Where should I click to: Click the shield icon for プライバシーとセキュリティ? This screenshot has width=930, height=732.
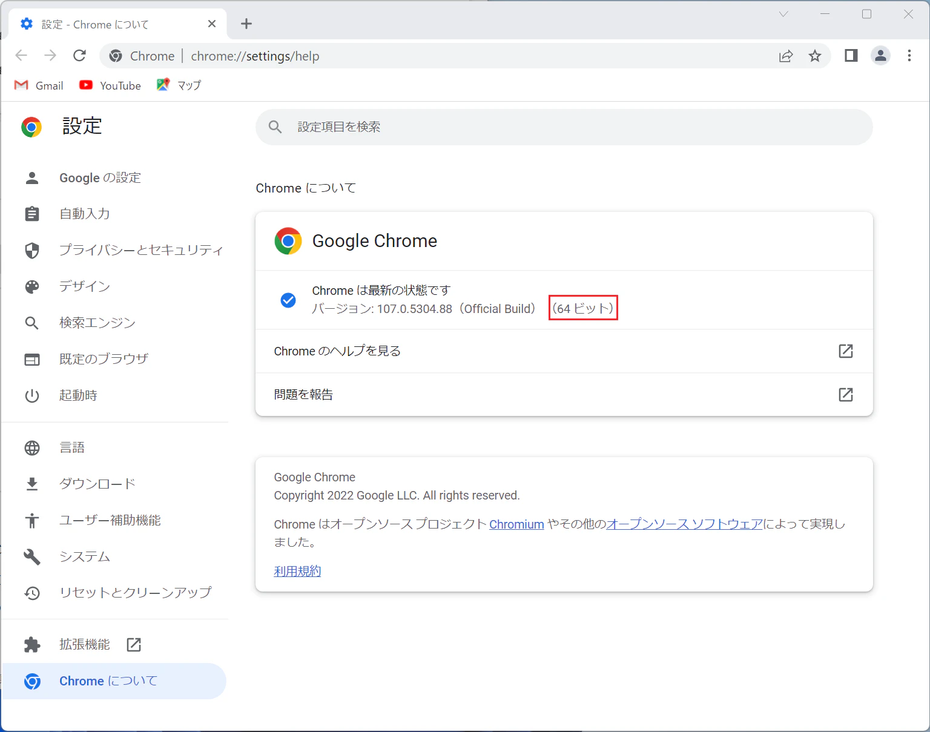[x=32, y=250]
